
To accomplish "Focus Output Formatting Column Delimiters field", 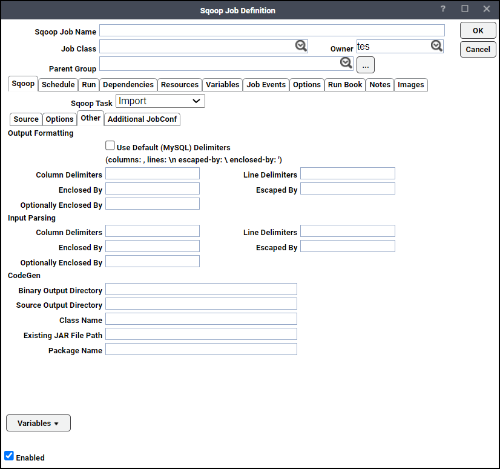I will coord(153,173).
